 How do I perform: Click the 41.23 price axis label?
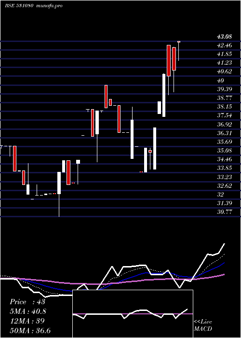[x=225, y=63]
